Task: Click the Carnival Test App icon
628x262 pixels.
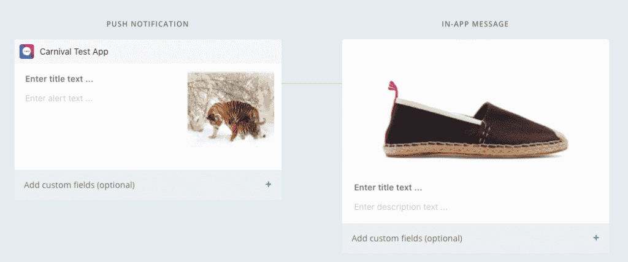Action: [x=26, y=52]
